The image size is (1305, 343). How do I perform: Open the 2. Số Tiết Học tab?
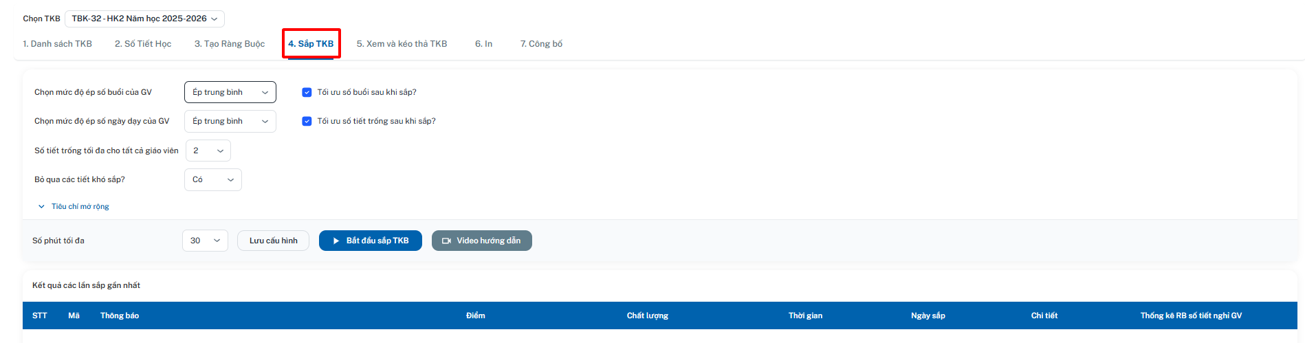[x=143, y=44]
